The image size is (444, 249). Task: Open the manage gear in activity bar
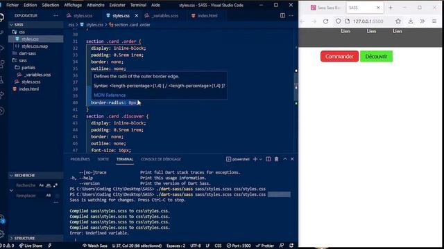(x=2, y=234)
